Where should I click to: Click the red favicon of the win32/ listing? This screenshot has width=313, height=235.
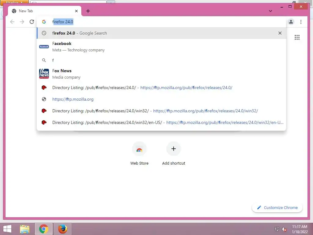point(44,111)
